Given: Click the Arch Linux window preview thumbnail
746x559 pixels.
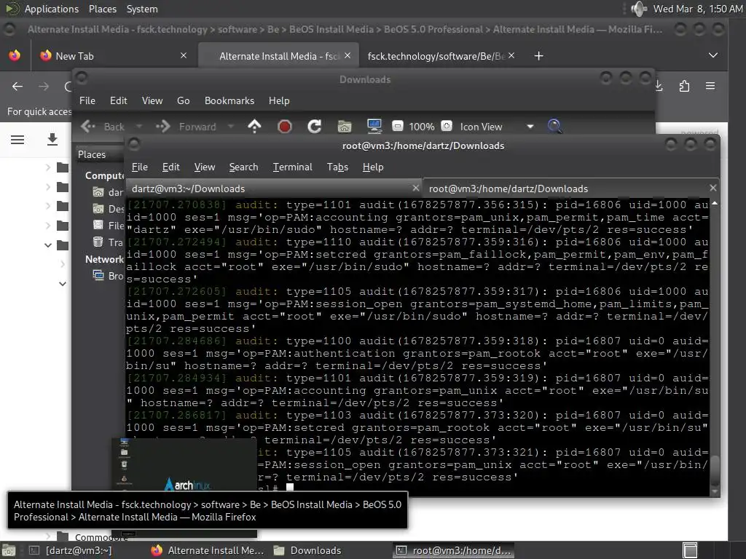Looking at the screenshot, I should tap(184, 465).
